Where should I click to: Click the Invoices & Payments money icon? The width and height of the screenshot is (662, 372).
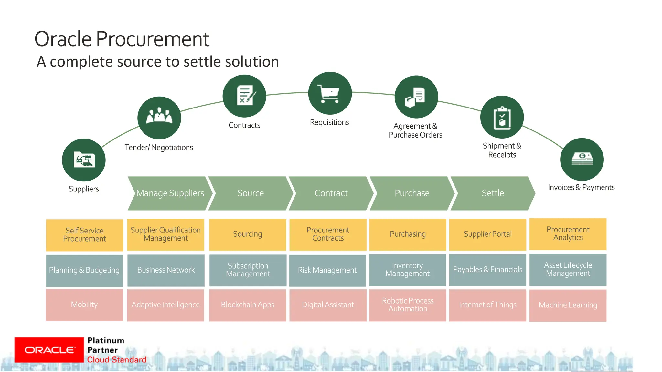point(582,160)
